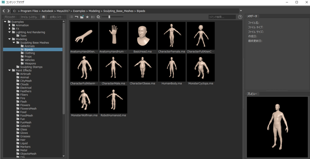The image size is (310, 159).
Task: Select the RobotHumanoid.ma thumbnail
Action: [x=113, y=100]
